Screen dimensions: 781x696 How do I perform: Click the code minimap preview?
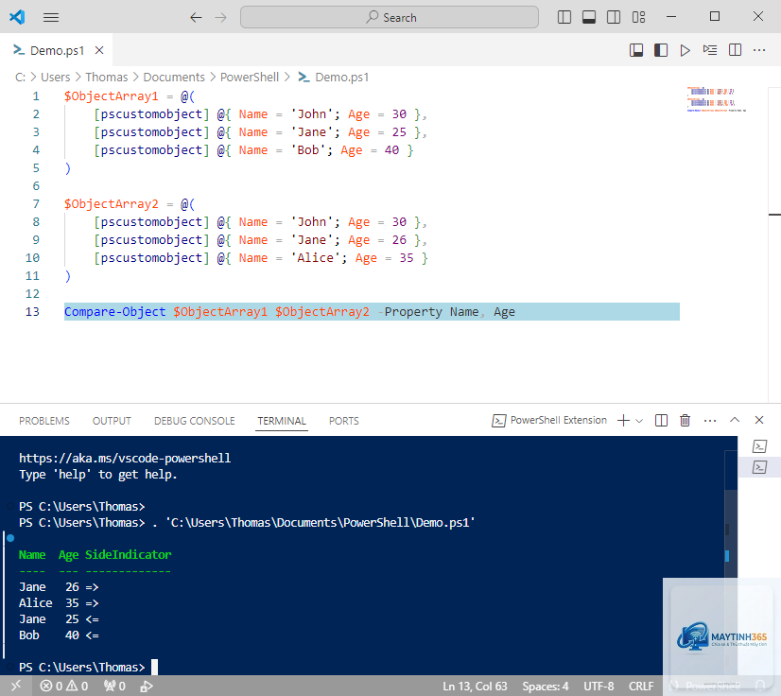[716, 99]
